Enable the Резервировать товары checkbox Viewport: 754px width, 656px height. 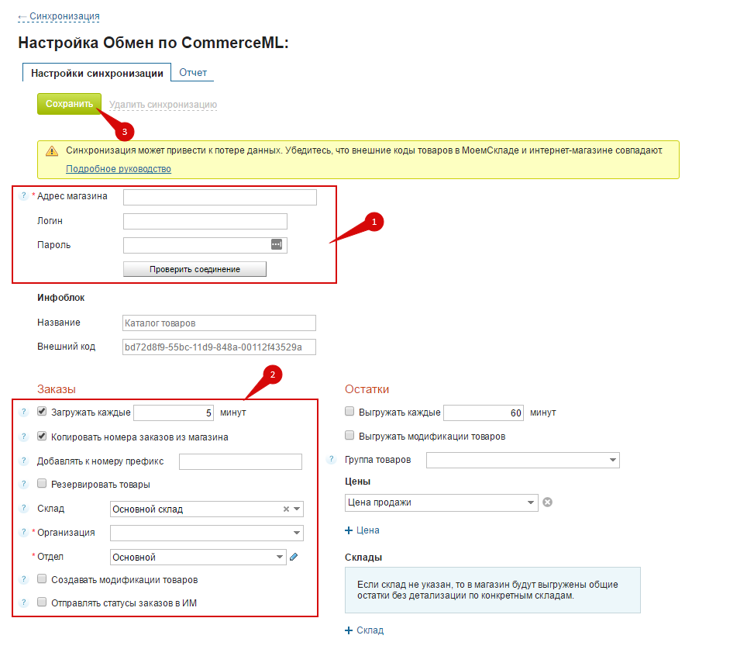[x=43, y=484]
